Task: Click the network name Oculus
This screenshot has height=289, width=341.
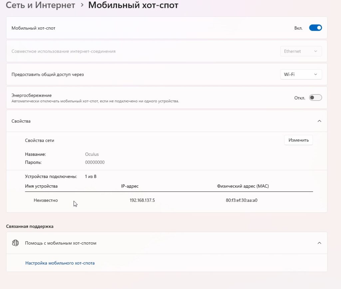Action: click(92, 154)
